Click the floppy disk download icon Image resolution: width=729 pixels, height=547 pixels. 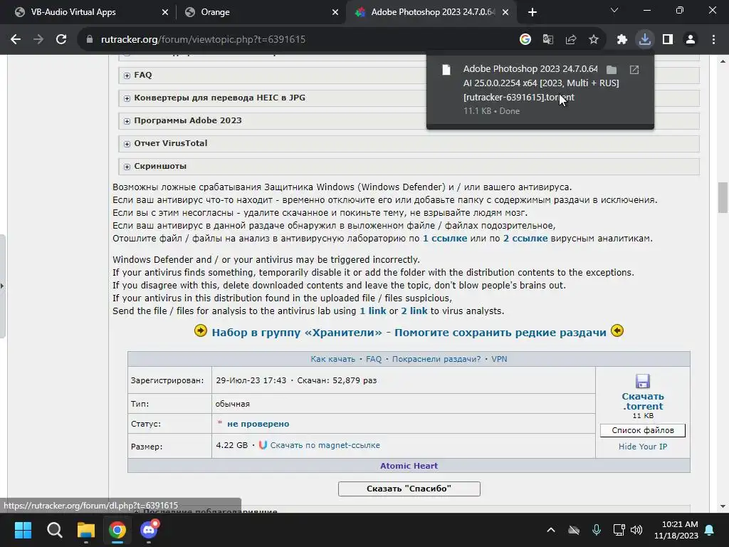coord(643,382)
